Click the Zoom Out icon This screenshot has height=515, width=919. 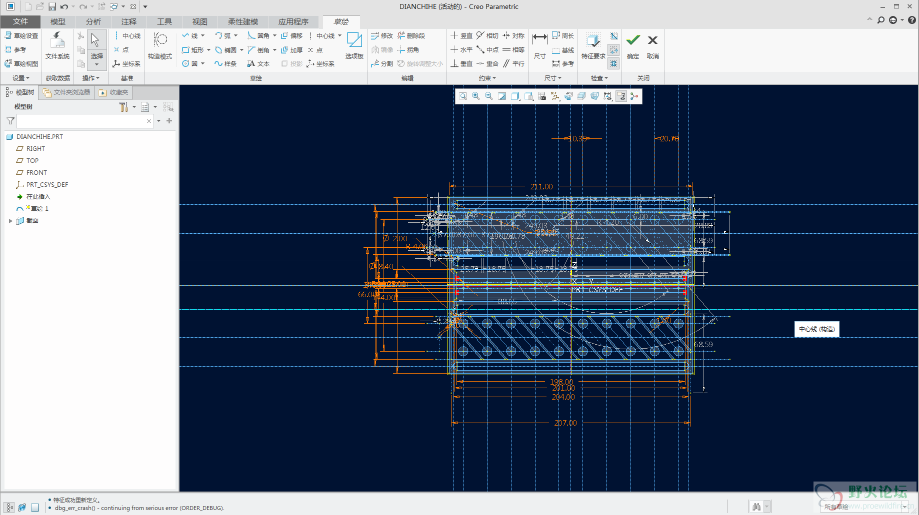pos(489,96)
